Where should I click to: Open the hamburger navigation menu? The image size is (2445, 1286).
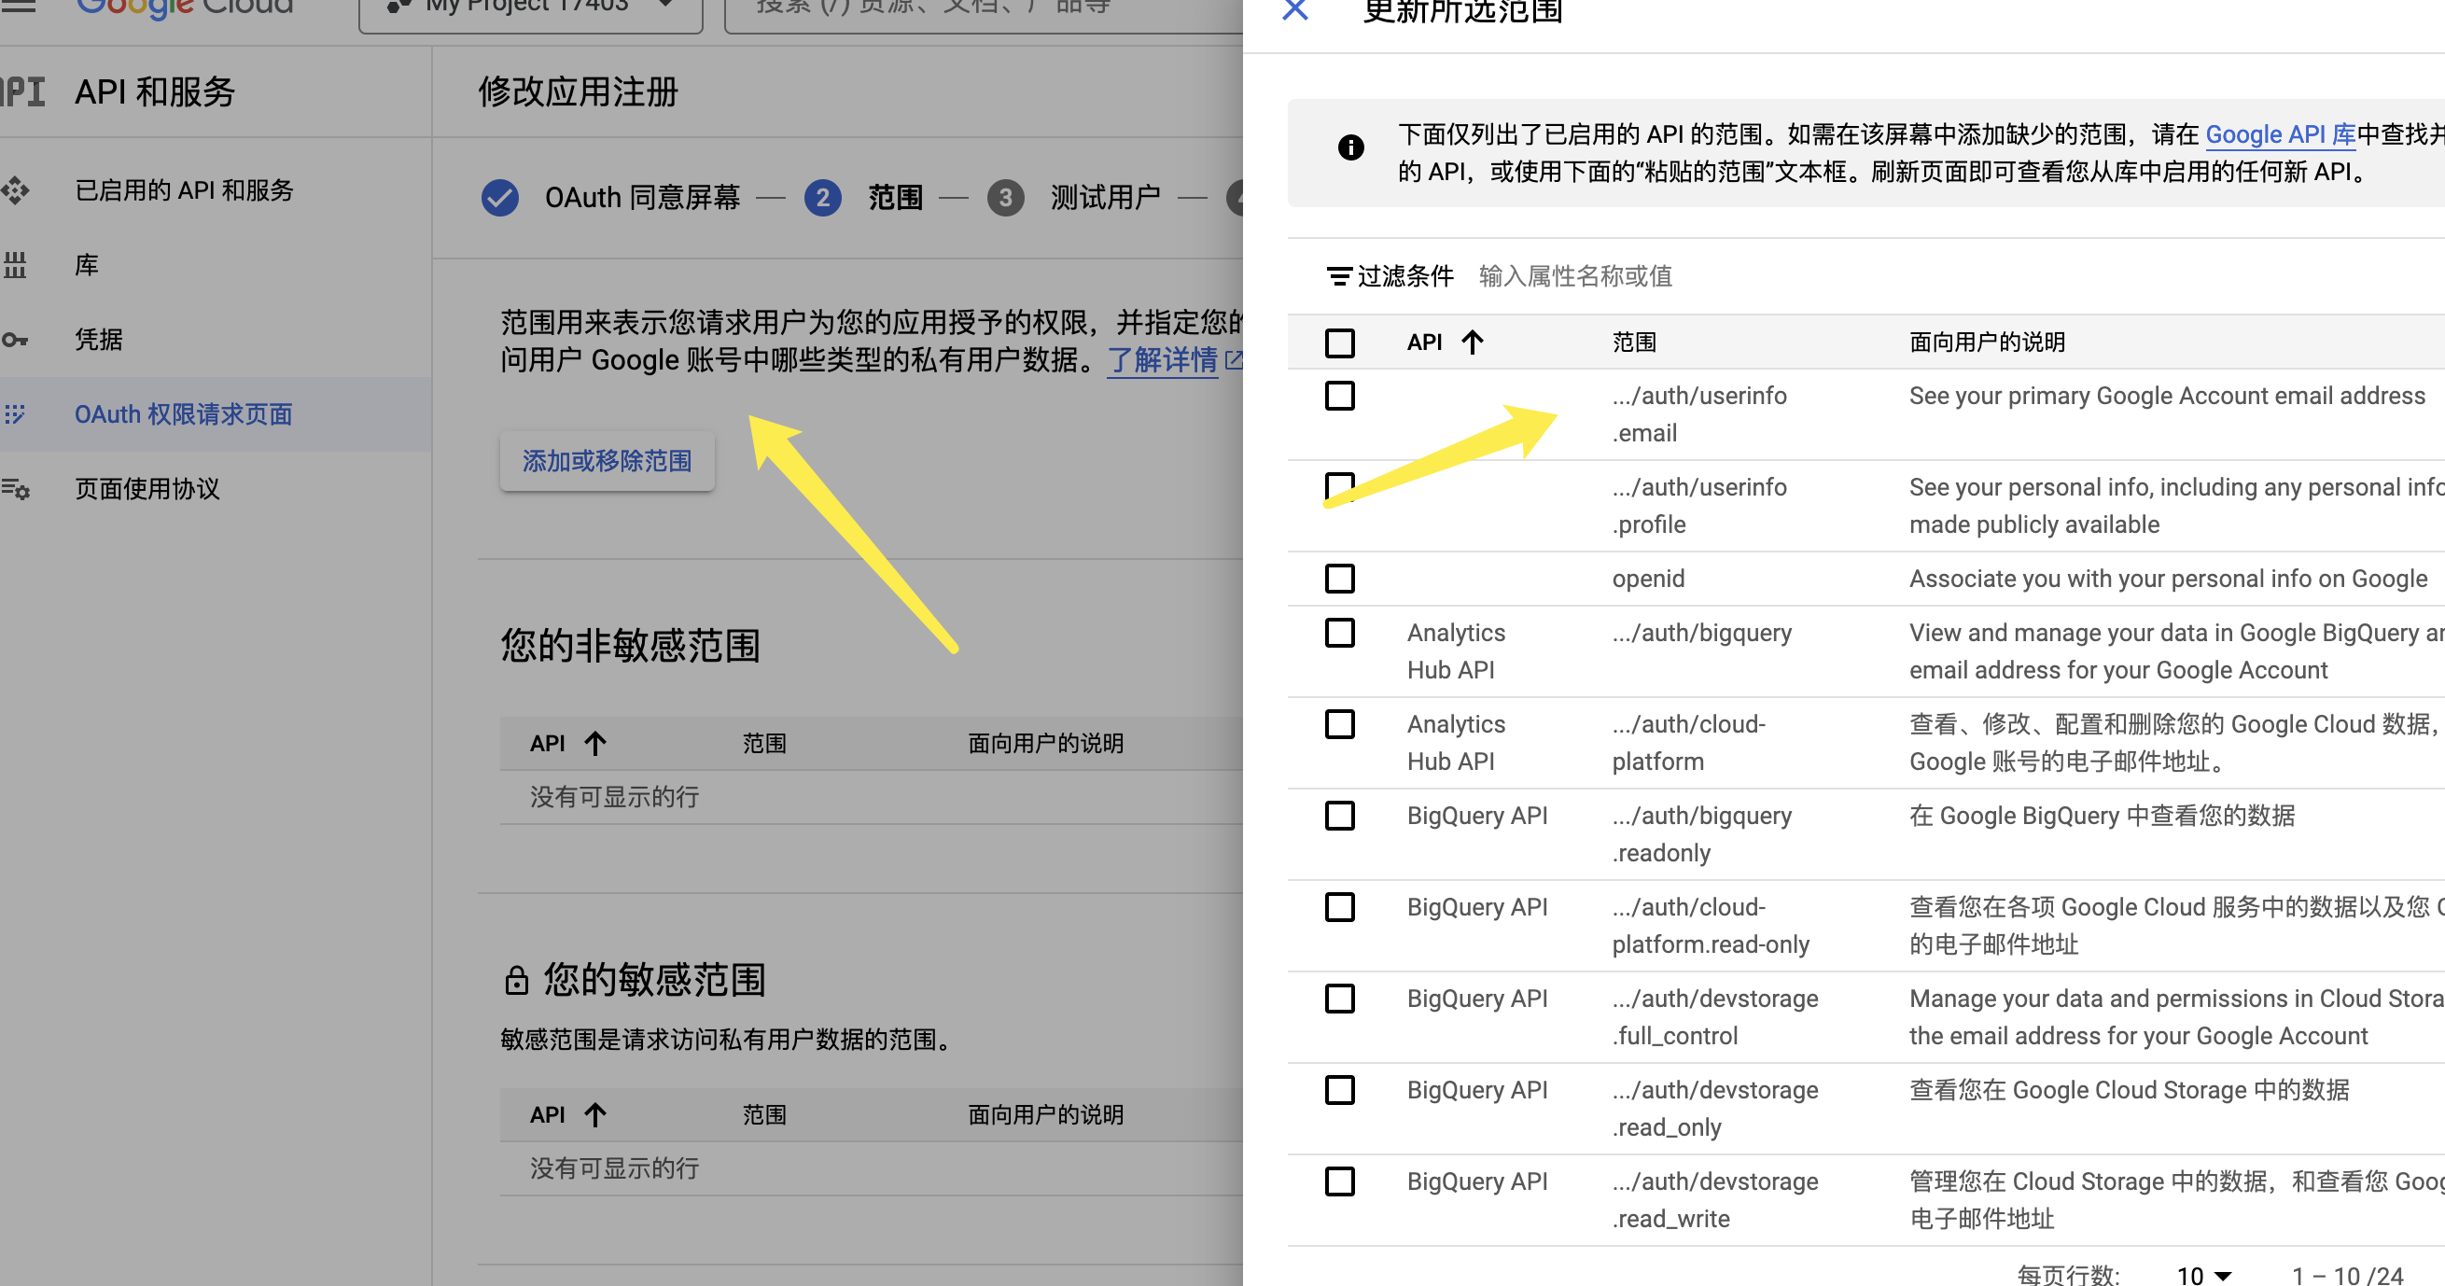[x=17, y=6]
